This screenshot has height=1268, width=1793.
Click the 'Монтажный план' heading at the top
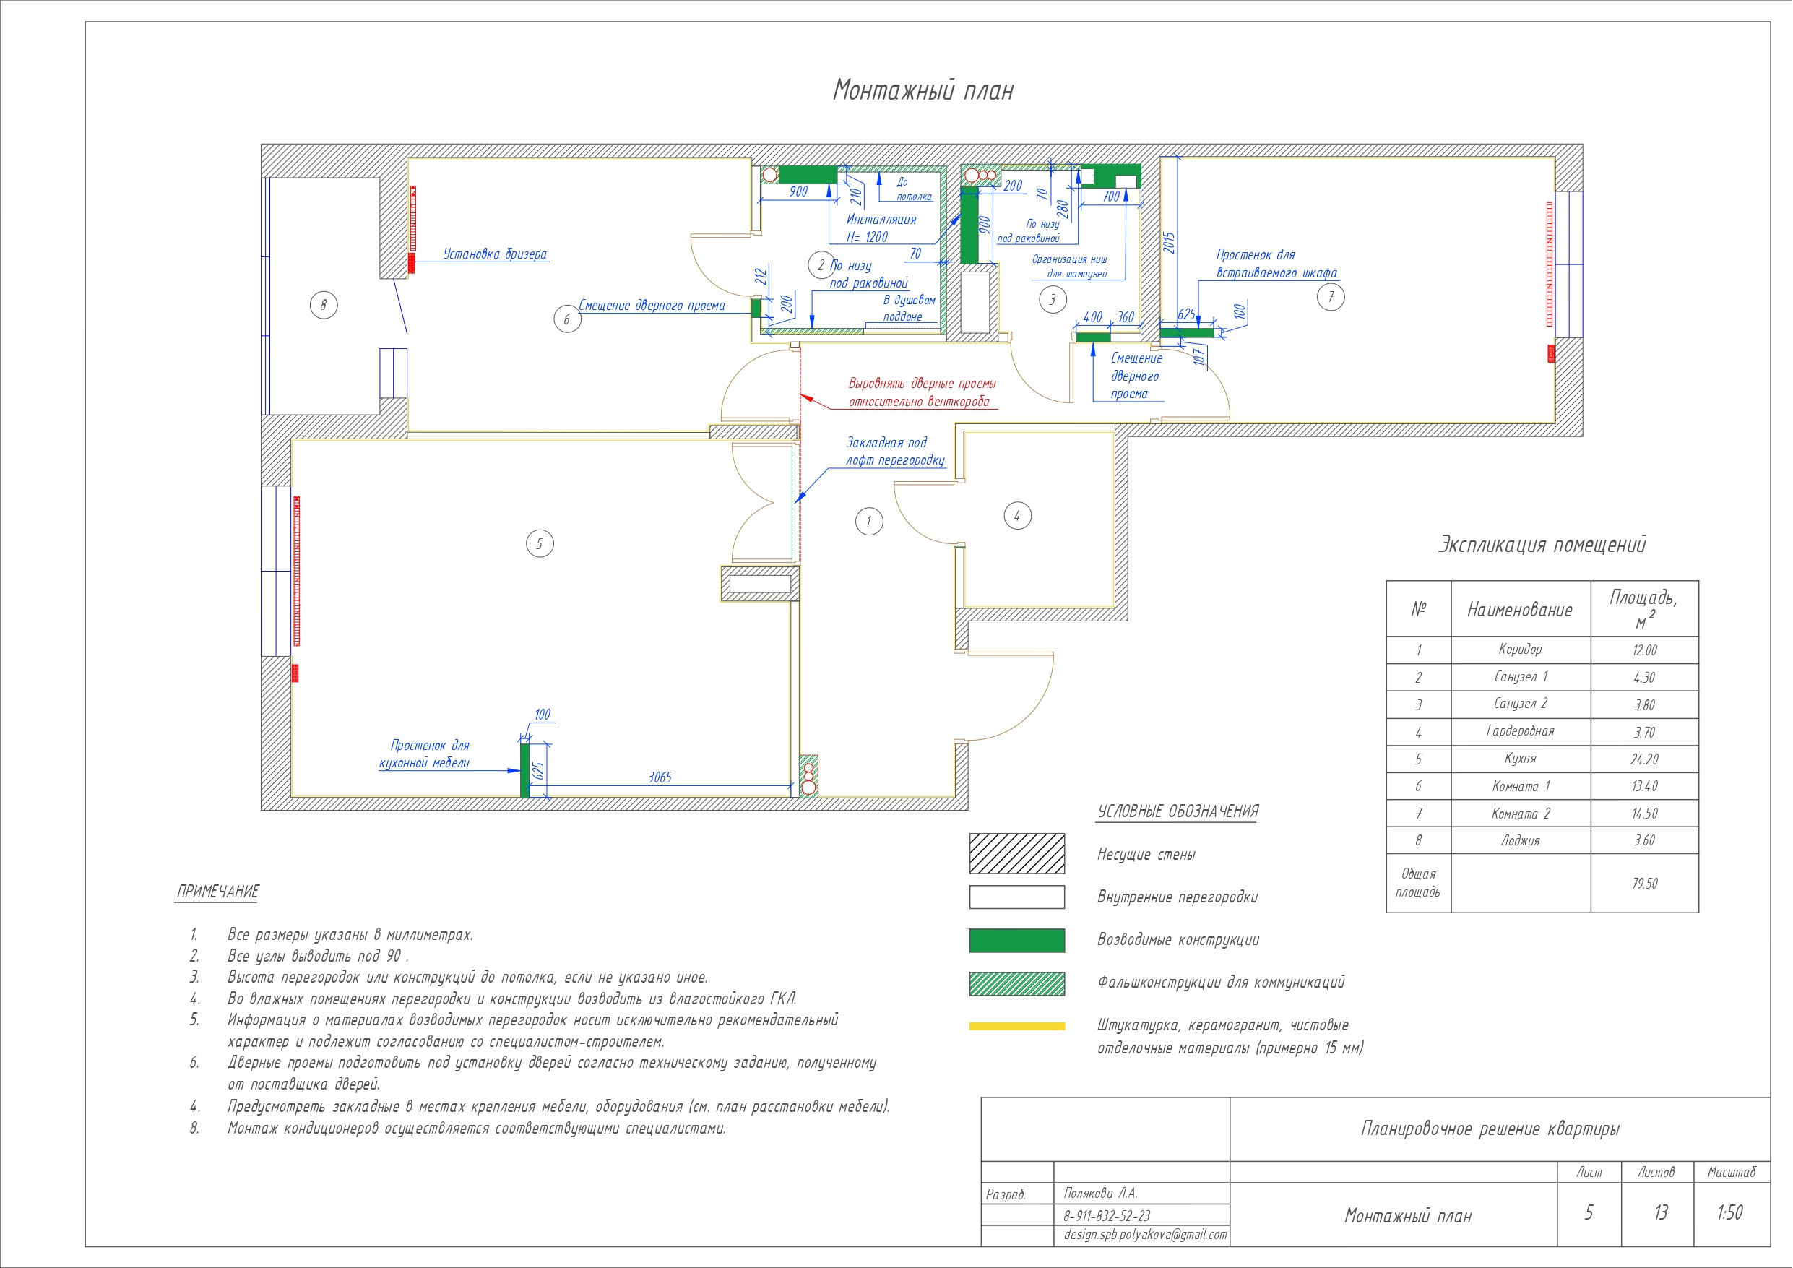[923, 90]
